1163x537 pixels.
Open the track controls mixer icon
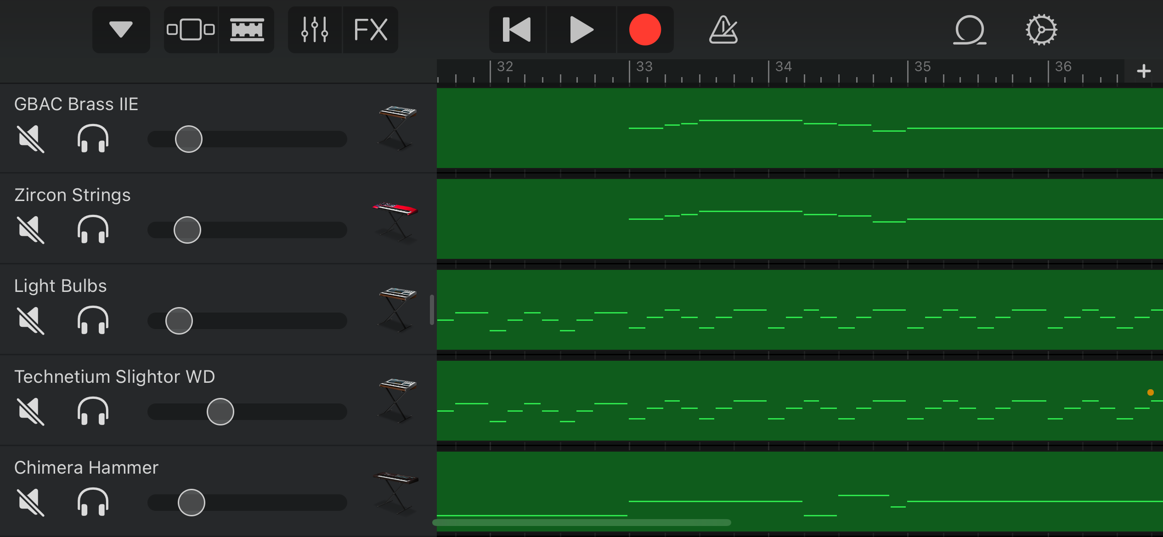[x=315, y=30]
